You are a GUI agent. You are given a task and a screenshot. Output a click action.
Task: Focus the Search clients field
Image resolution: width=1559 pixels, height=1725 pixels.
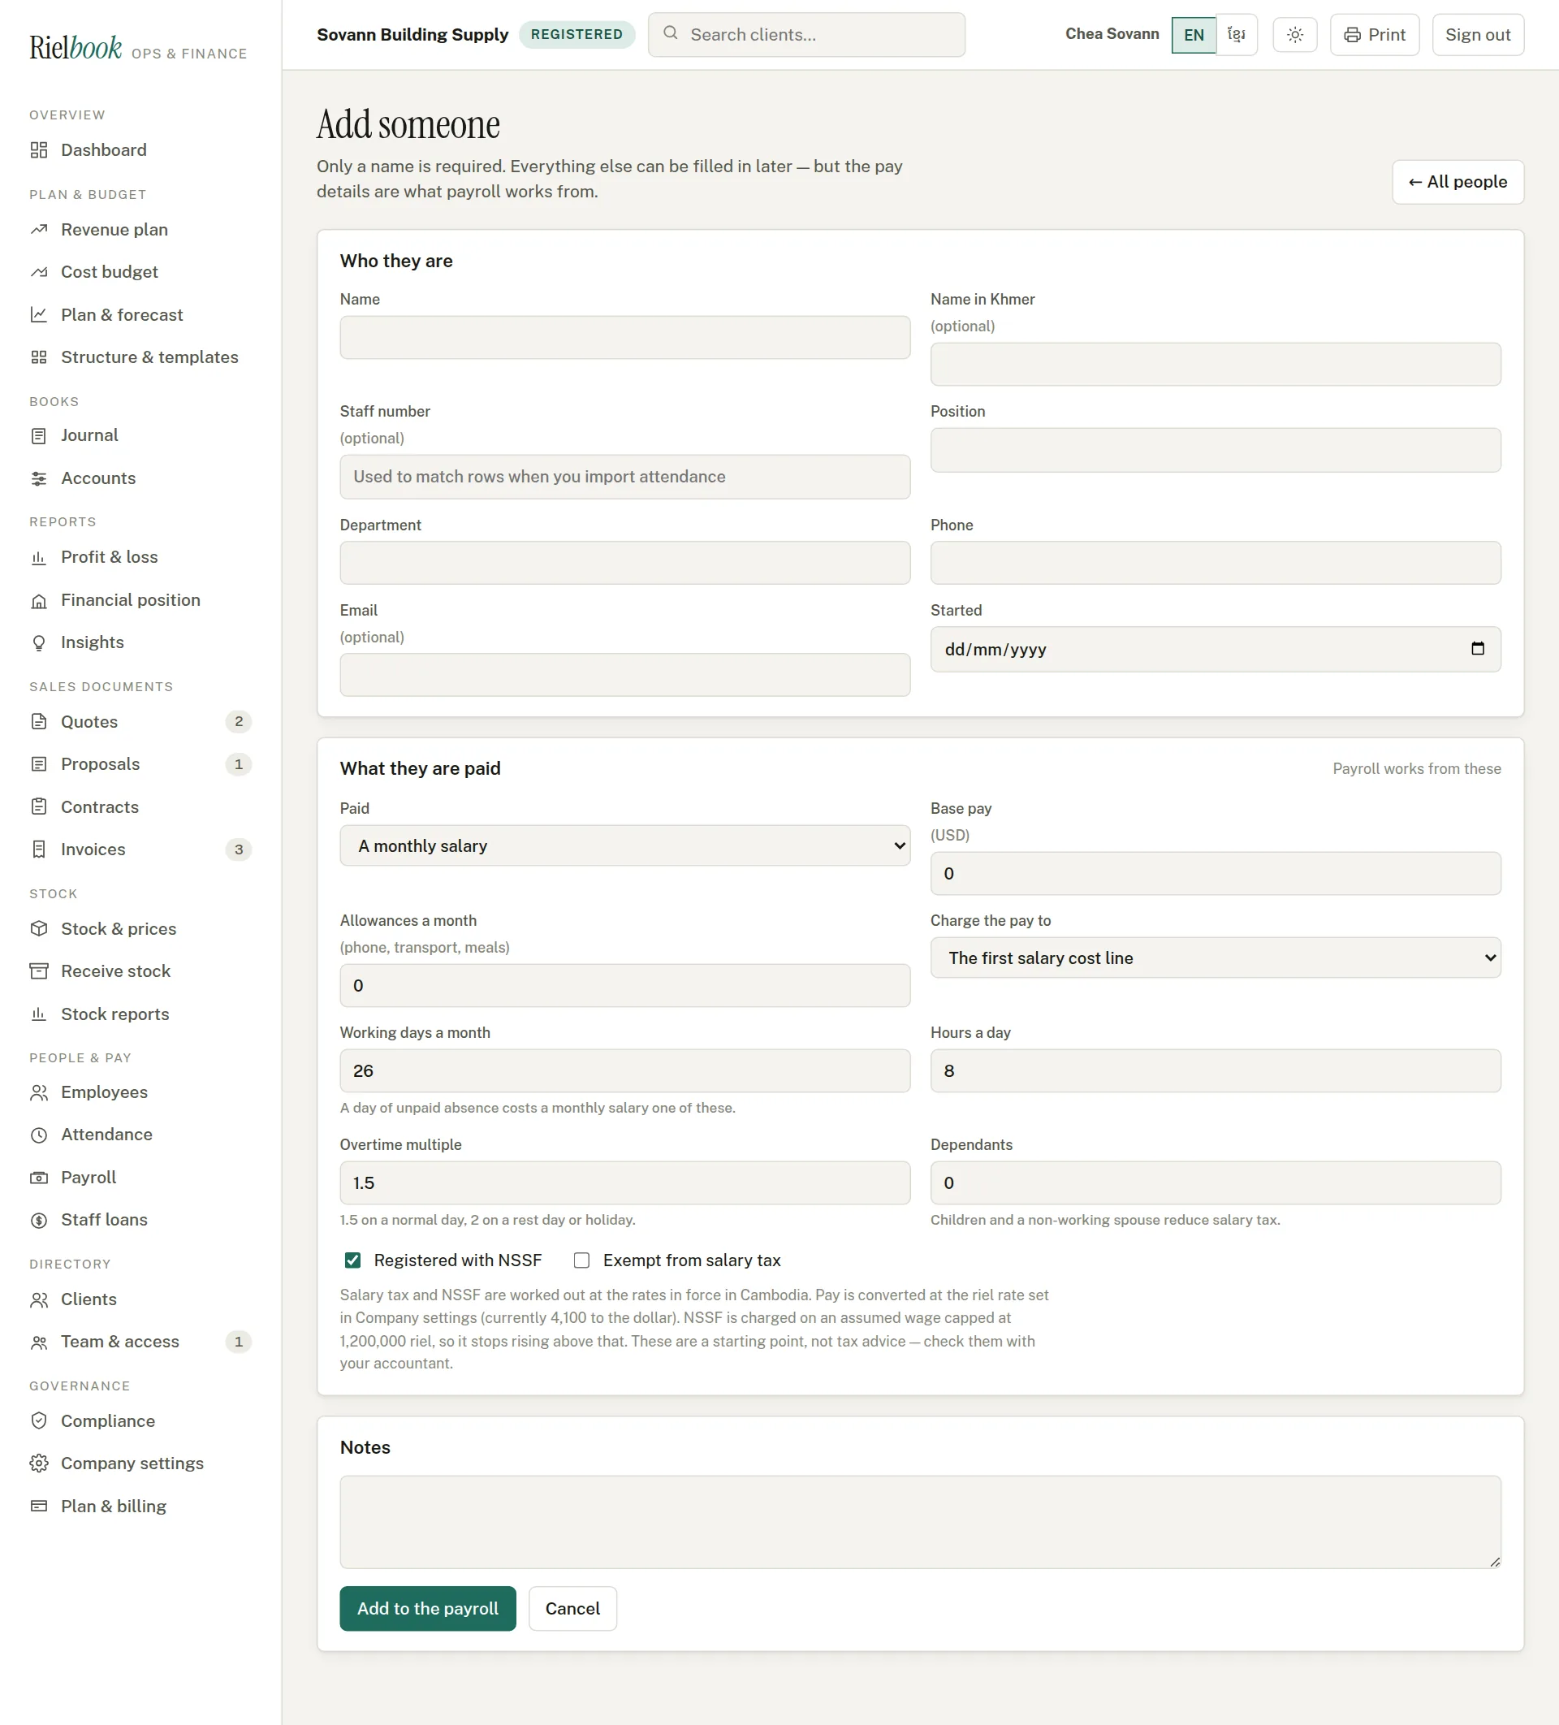(x=806, y=35)
